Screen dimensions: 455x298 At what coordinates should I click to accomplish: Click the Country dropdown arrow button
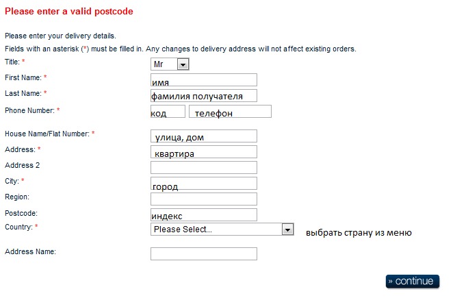click(x=288, y=229)
